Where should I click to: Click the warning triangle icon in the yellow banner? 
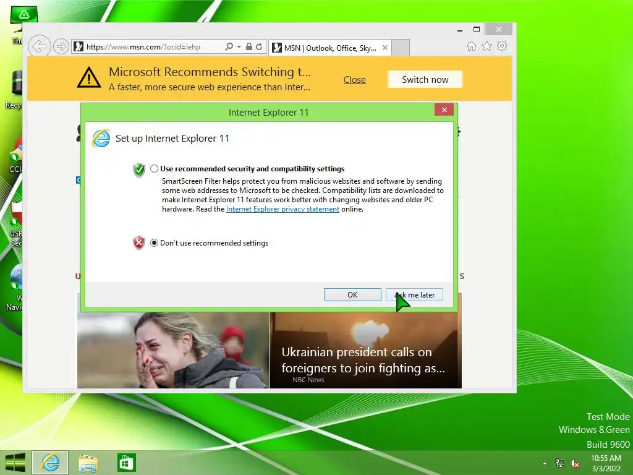(x=89, y=77)
